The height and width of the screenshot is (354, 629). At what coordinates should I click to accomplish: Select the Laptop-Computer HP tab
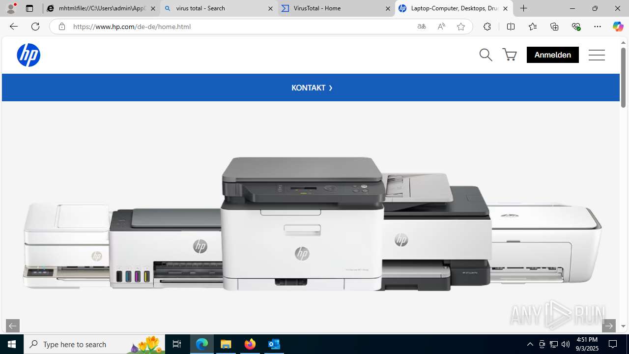454,8
